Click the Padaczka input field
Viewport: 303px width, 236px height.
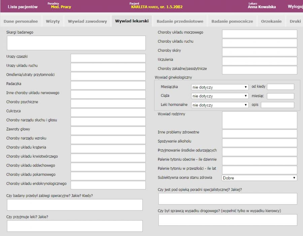108,85
